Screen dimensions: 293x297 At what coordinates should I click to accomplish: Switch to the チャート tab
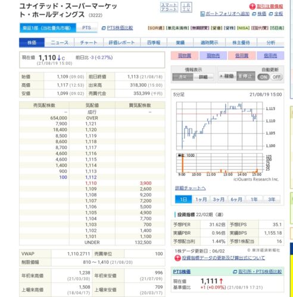[x=89, y=43]
